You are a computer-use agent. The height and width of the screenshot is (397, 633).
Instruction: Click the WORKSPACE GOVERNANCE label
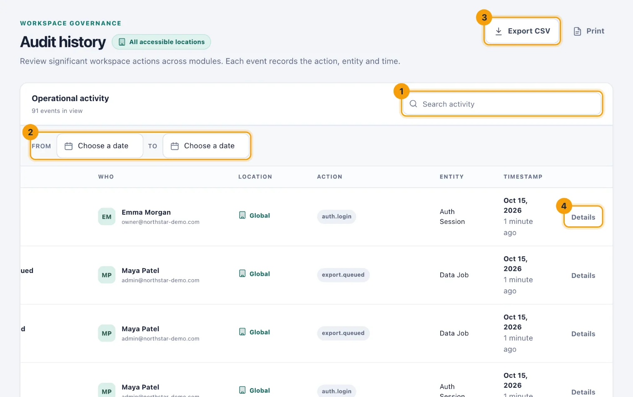coord(71,23)
